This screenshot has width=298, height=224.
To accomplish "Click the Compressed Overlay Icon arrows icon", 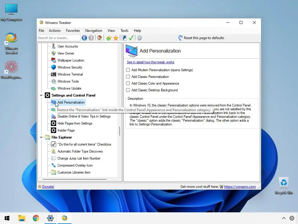I will [x=54, y=165].
